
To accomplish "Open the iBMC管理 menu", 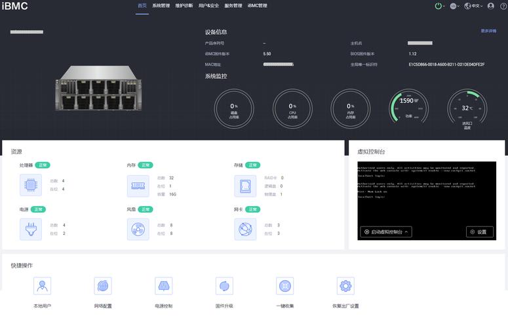I will coord(257,6).
